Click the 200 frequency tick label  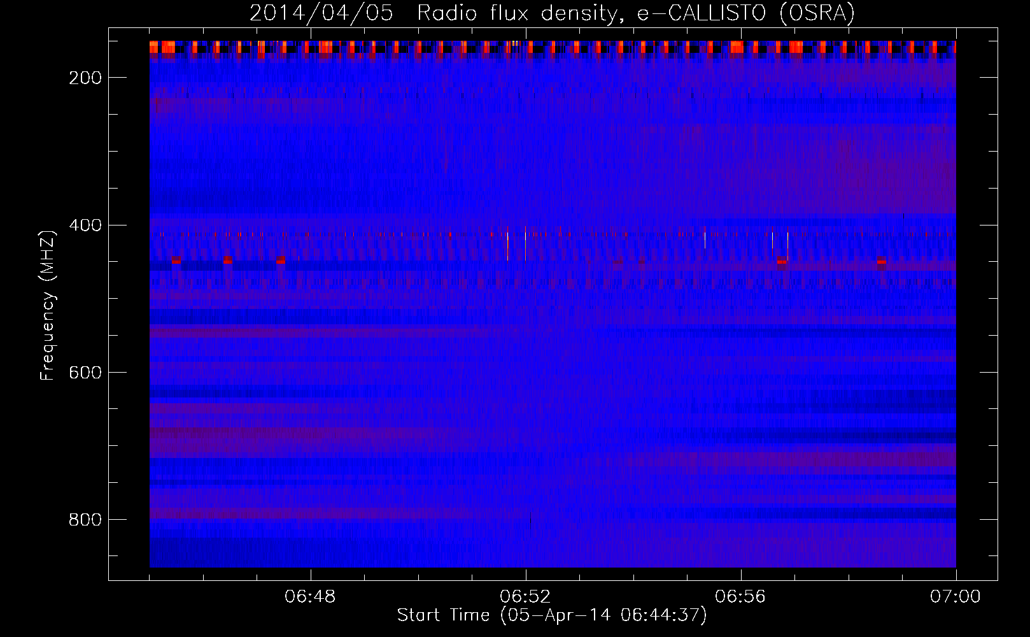tap(85, 78)
